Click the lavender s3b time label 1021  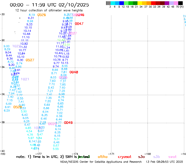[25, 79]
